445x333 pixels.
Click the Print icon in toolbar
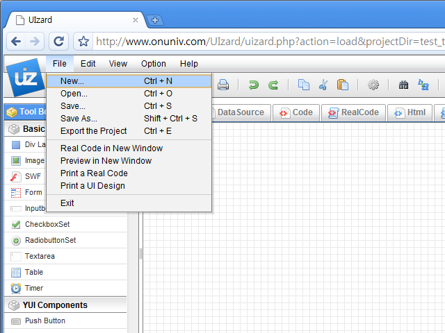pos(223,85)
